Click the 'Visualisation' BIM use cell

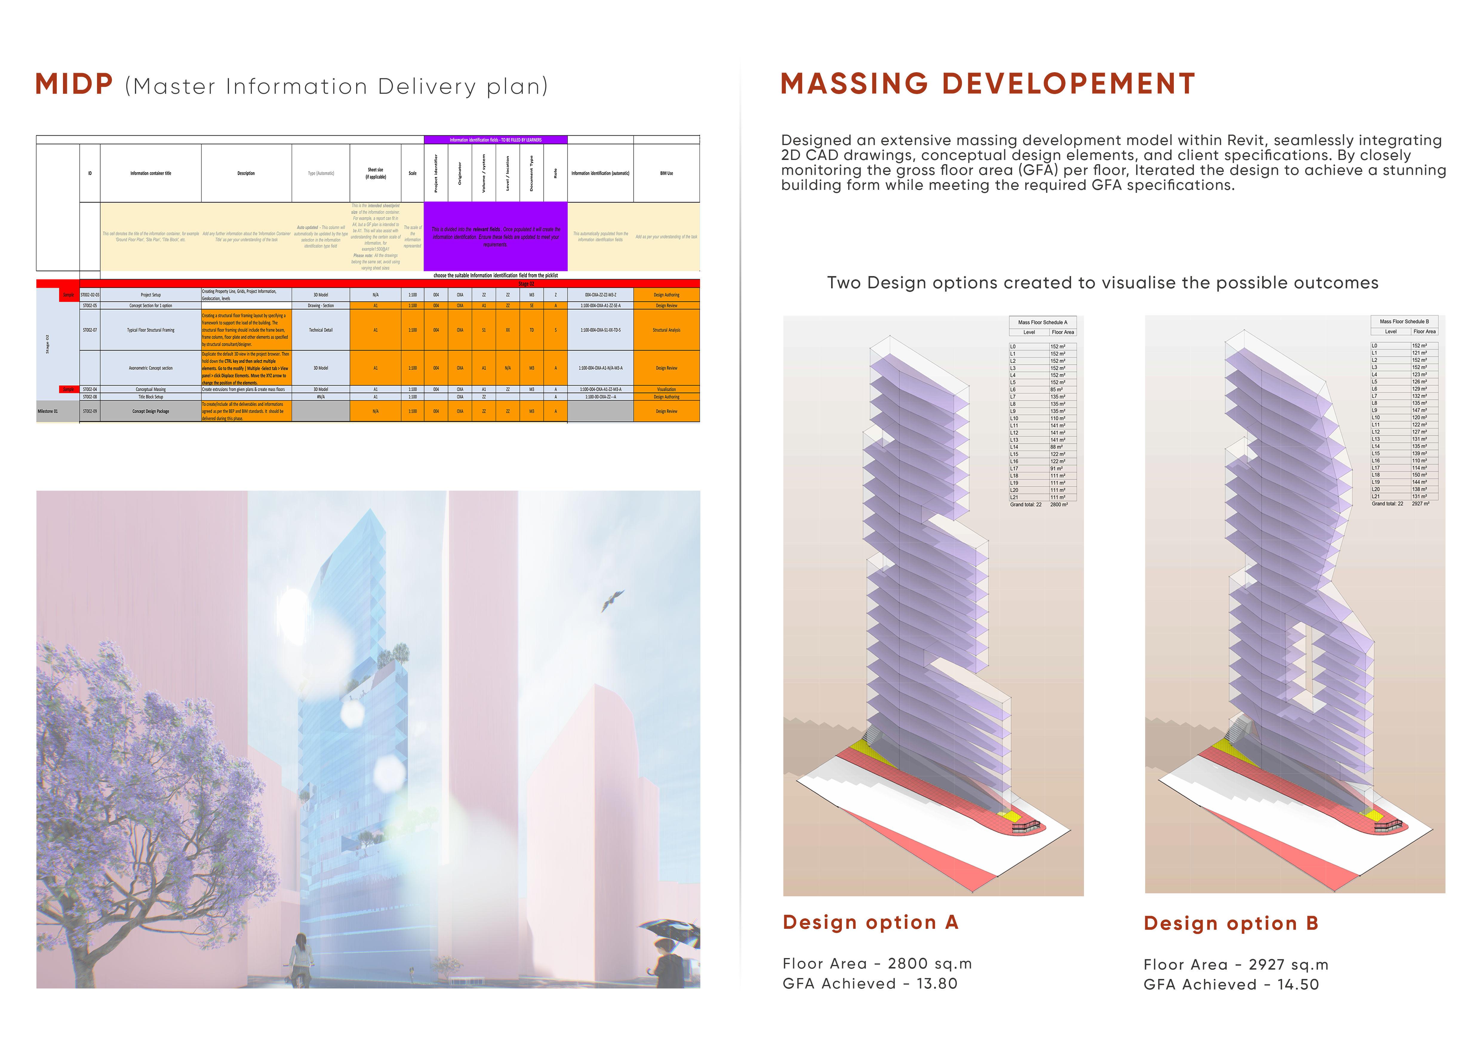[x=666, y=389]
